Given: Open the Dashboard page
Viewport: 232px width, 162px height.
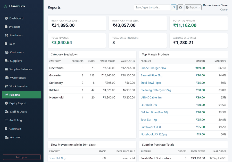Looking at the screenshot, I should pyautogui.click(x=22, y=18).
